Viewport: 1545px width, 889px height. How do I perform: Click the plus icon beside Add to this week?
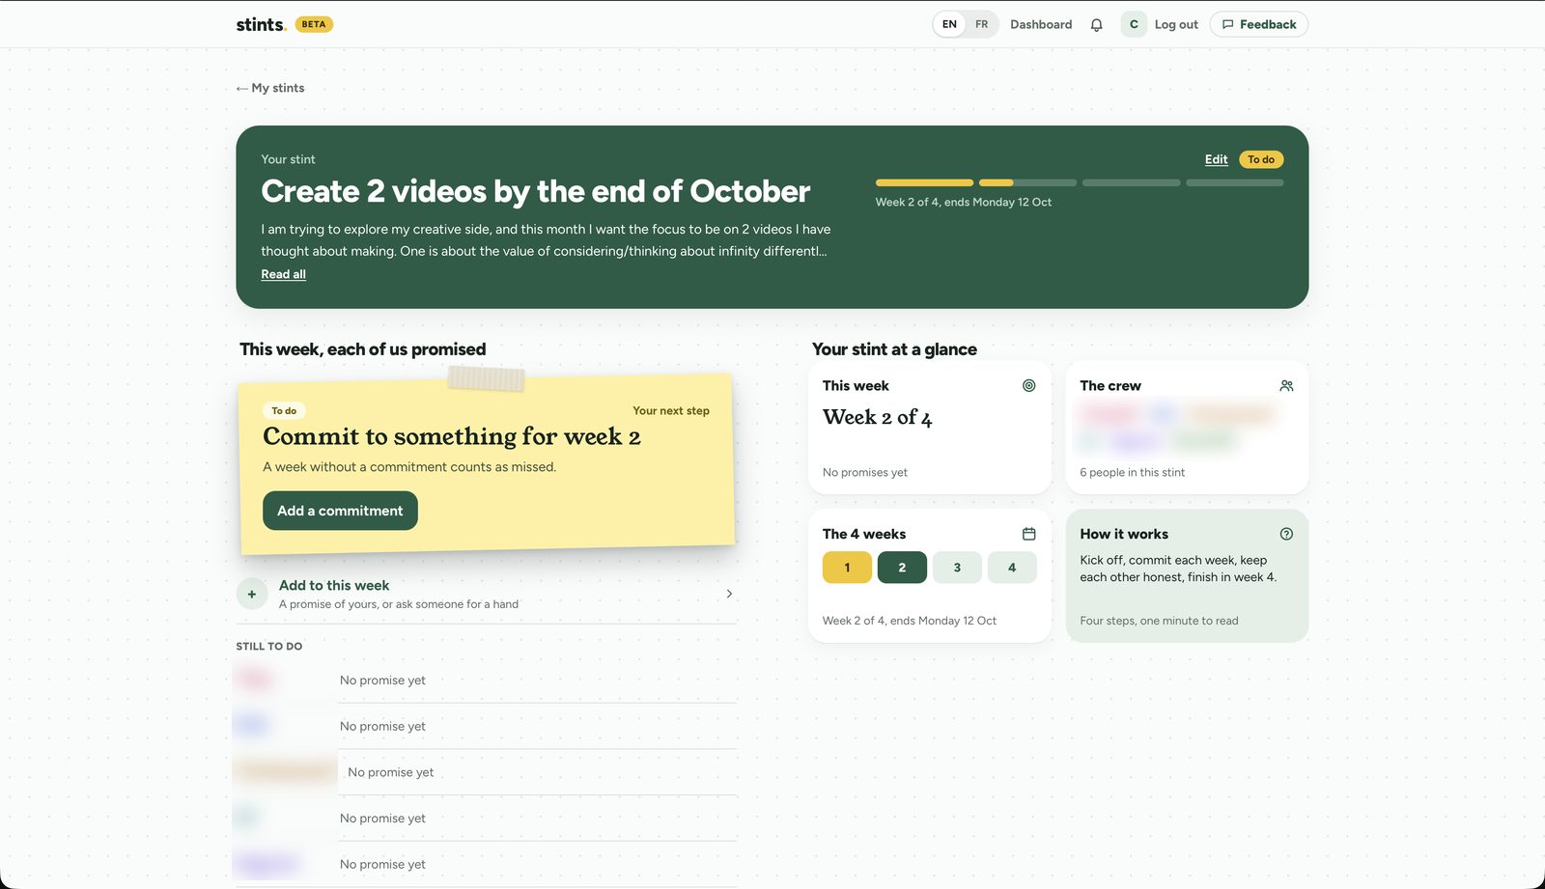click(252, 594)
